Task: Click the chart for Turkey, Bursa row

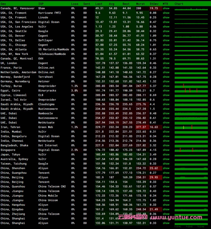Action: 191,86
